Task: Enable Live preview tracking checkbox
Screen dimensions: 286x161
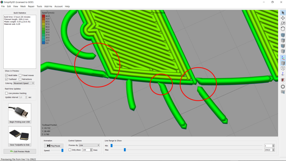Action: click(x=6, y=93)
